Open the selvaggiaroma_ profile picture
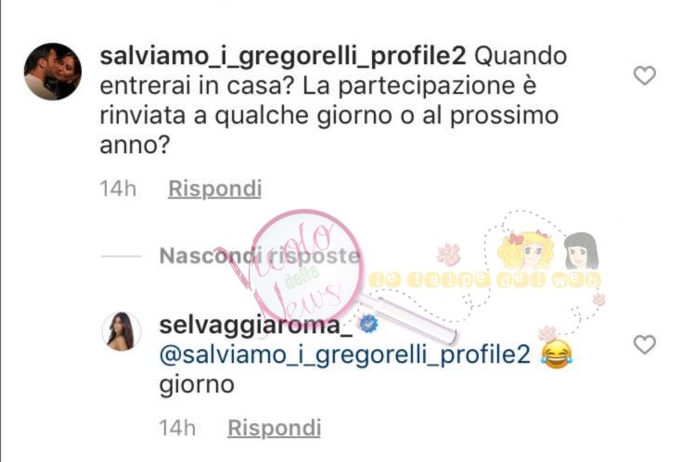Viewport: 694px width, 462px height. 122,331
